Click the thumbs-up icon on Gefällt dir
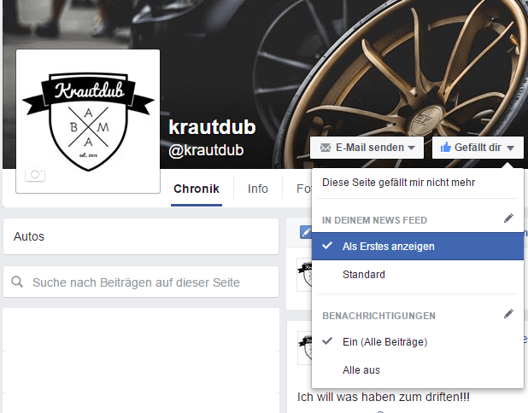 tap(445, 147)
